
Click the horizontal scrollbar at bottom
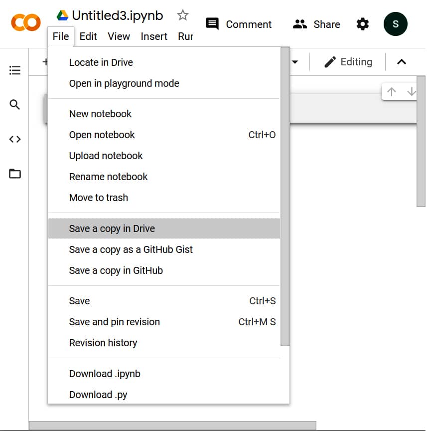(172, 426)
